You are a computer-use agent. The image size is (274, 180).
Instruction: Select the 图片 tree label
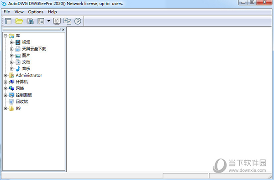[26, 56]
